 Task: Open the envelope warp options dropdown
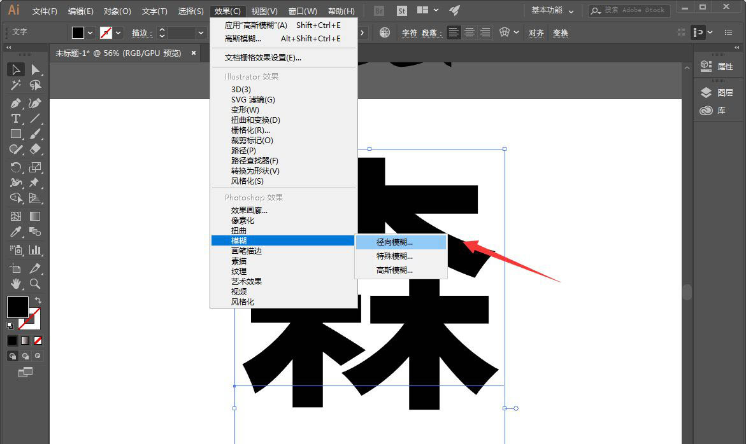pyautogui.click(x=516, y=32)
